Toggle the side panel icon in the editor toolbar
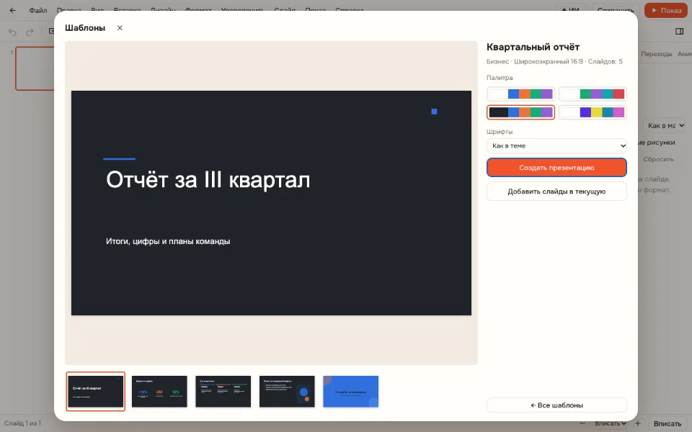 (679, 31)
